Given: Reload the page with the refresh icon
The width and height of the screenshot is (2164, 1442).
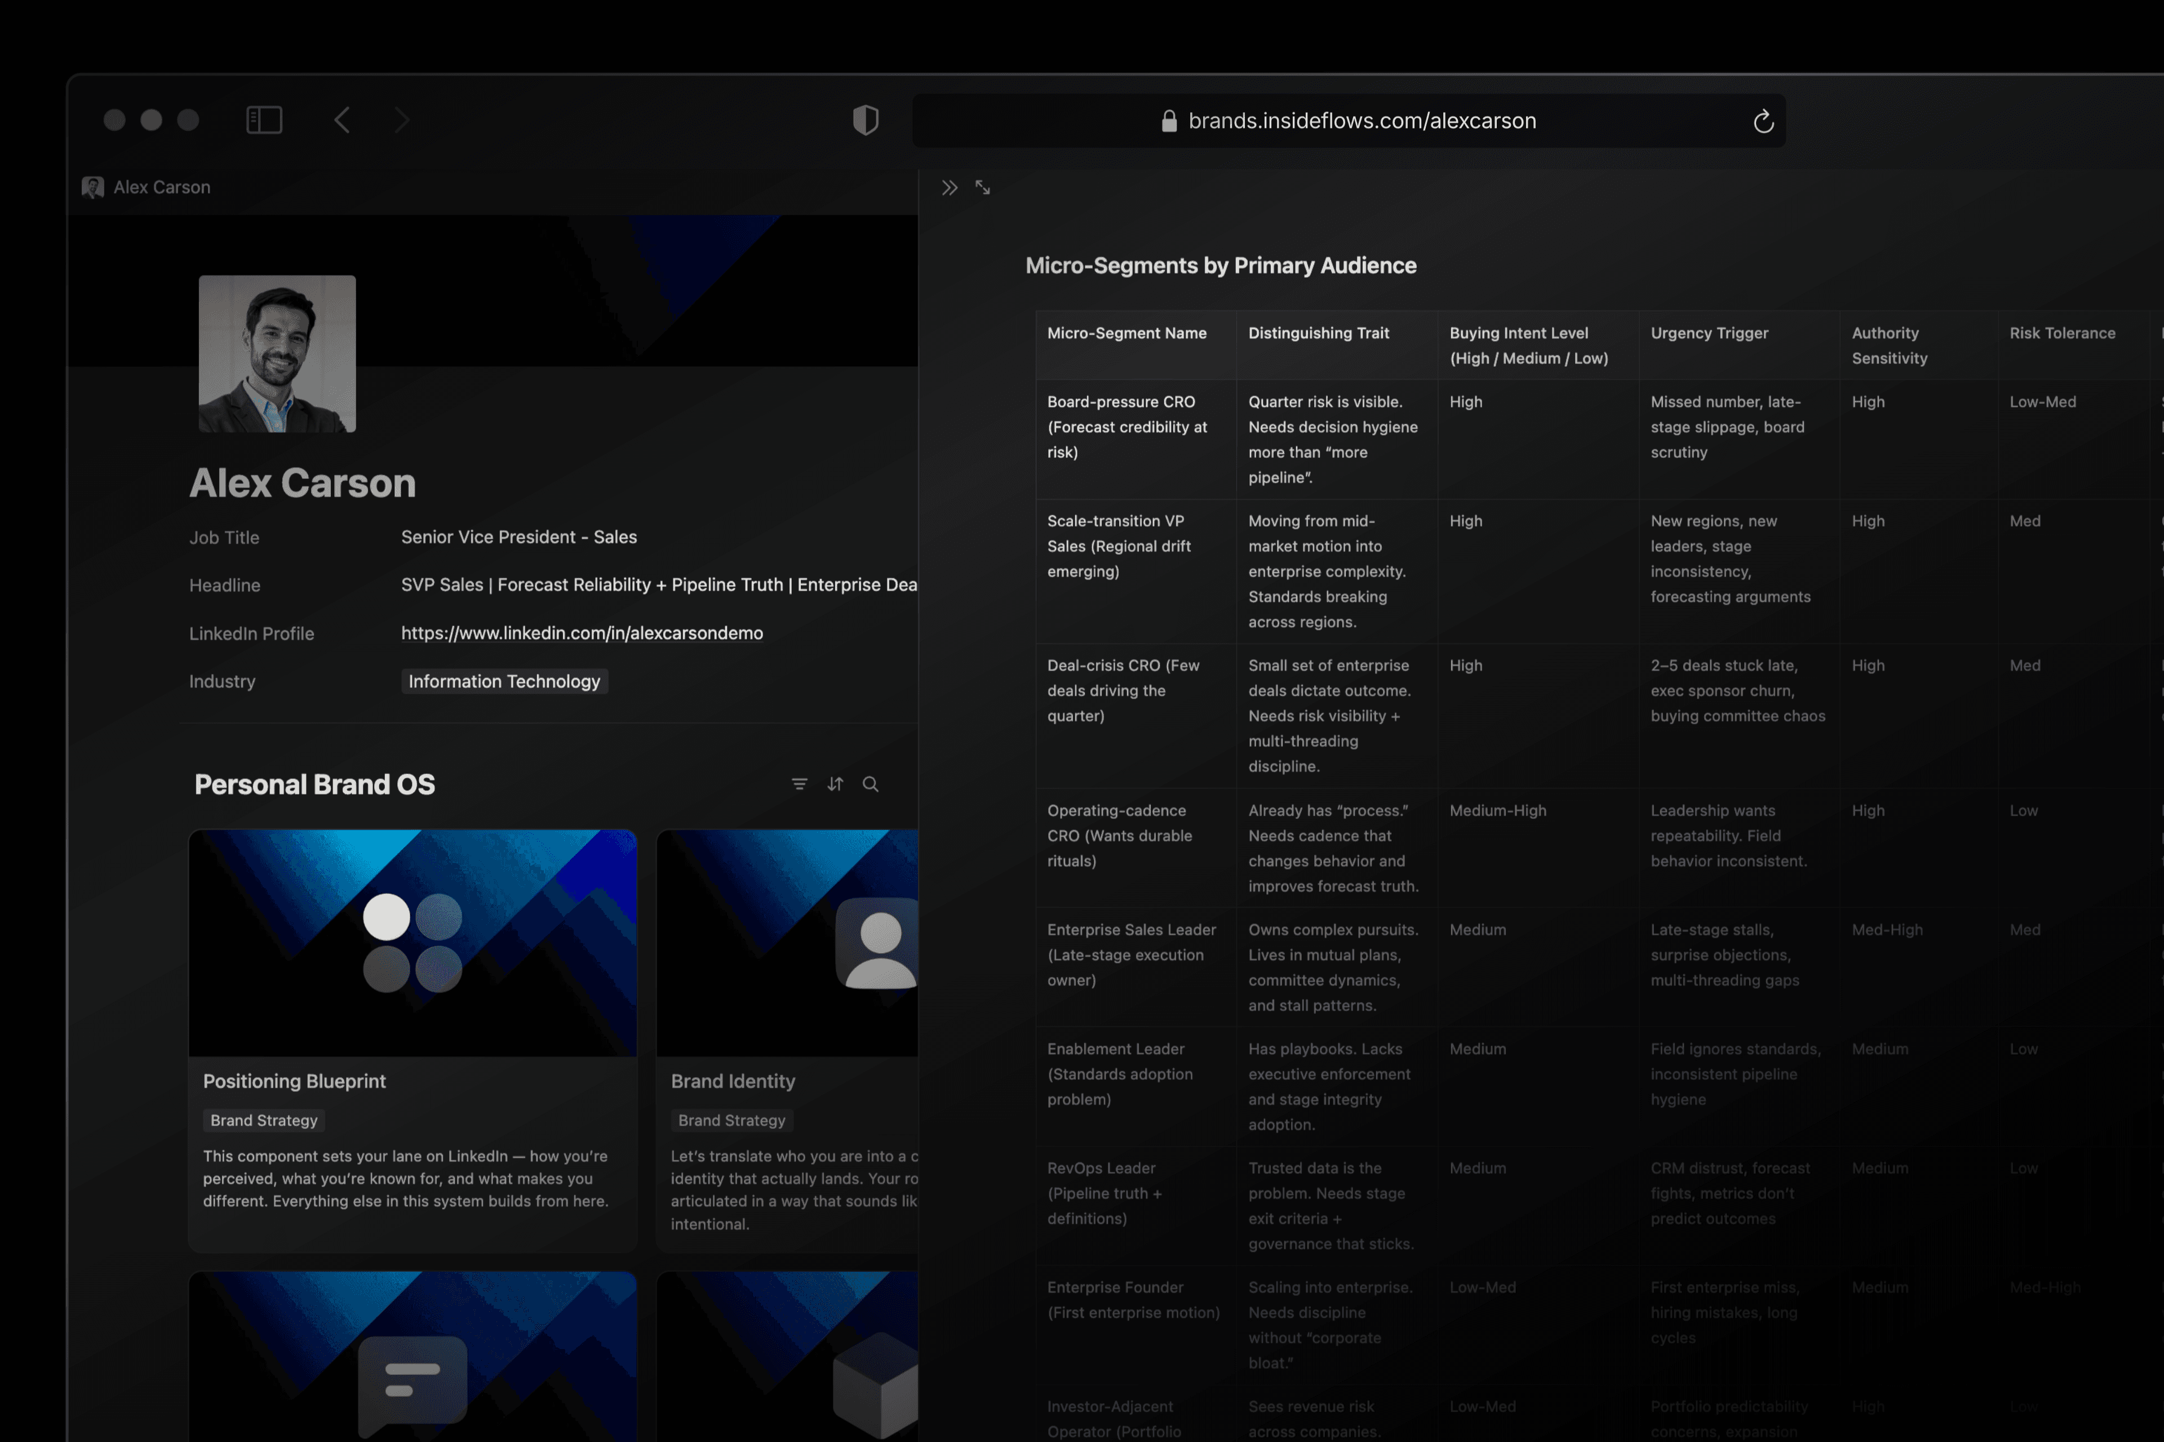Looking at the screenshot, I should (x=1763, y=121).
